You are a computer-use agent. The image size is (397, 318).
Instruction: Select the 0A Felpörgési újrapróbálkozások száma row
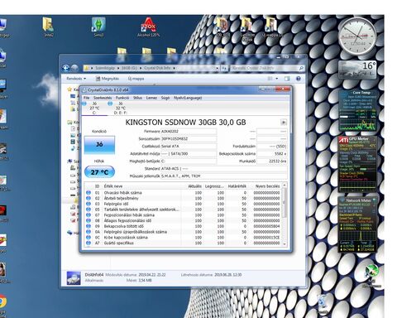coord(184,232)
